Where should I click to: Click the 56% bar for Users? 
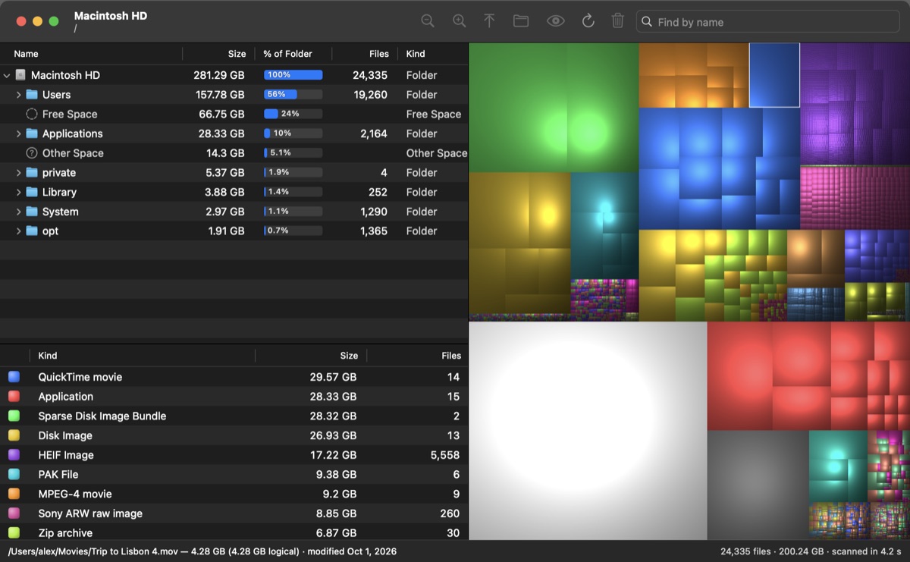[x=293, y=95]
